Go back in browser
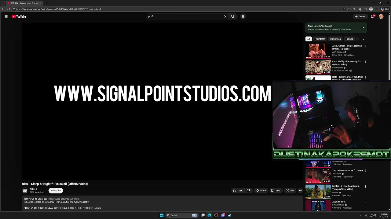 click(3, 9)
